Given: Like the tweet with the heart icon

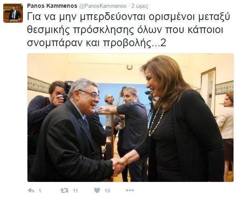Looking at the screenshot, I should click(97, 190).
